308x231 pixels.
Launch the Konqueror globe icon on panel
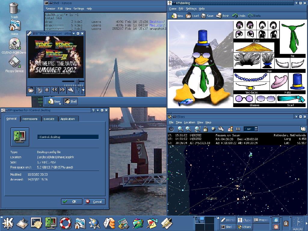(94, 223)
